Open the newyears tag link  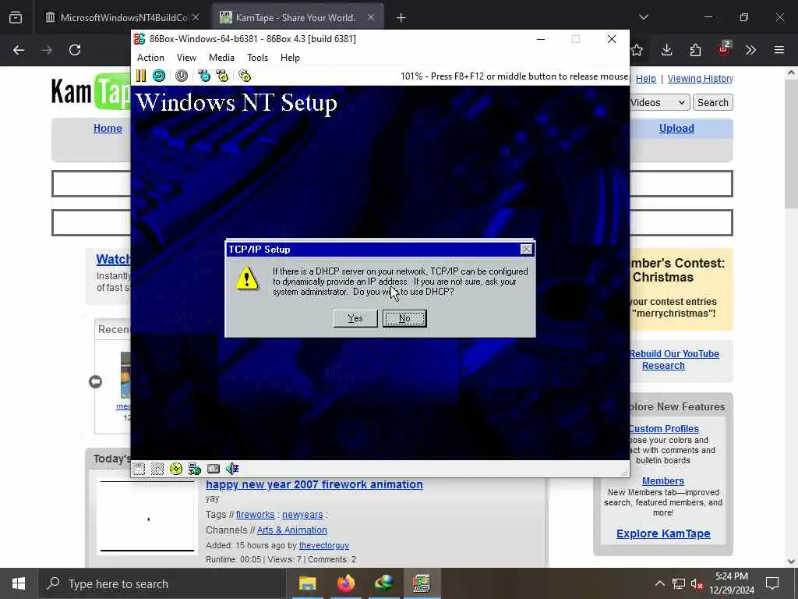click(302, 515)
